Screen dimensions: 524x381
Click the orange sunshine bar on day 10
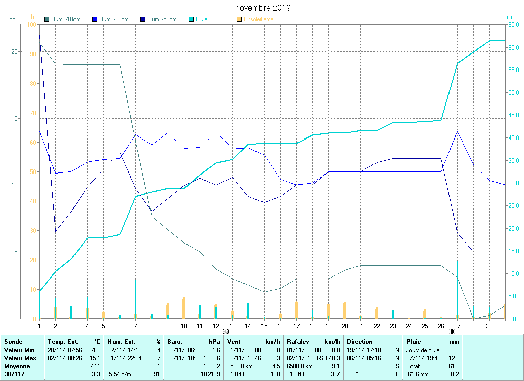pos(184,307)
